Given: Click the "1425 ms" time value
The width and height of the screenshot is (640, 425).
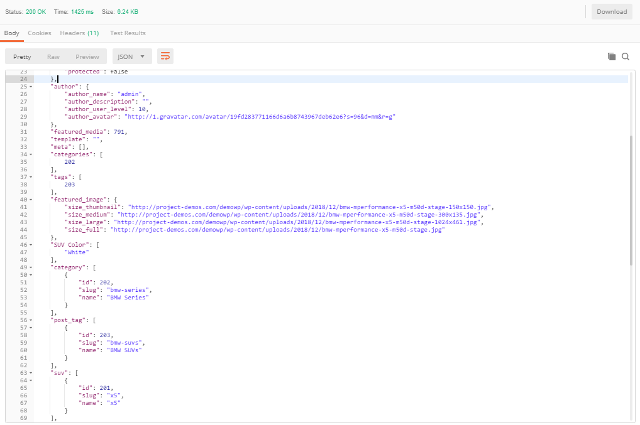Looking at the screenshot, I should (82, 12).
